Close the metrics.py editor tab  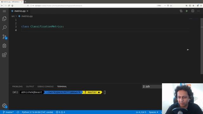pyautogui.click(x=28, y=11)
